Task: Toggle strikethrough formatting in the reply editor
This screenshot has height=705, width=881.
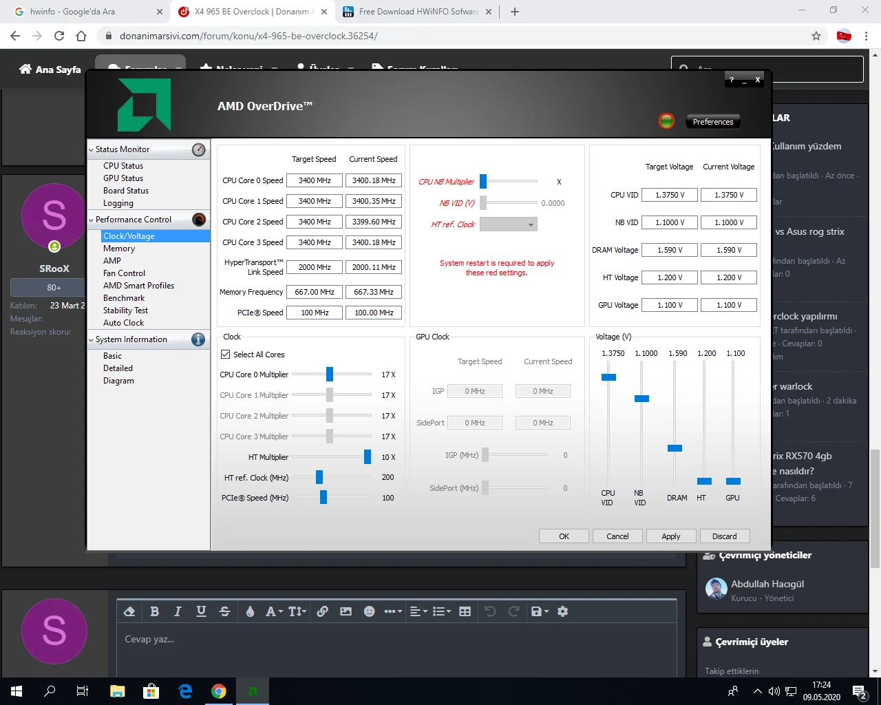Action: point(224,611)
